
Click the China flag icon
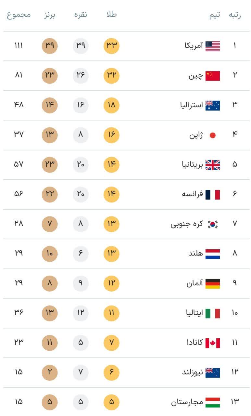tap(212, 76)
